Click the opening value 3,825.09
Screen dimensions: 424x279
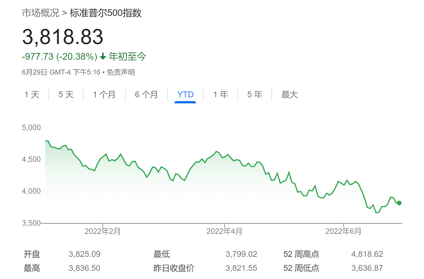(x=85, y=254)
